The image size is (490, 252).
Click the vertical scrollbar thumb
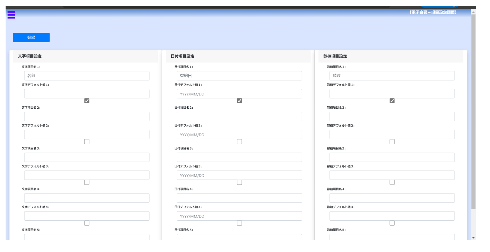[x=473, y=111]
